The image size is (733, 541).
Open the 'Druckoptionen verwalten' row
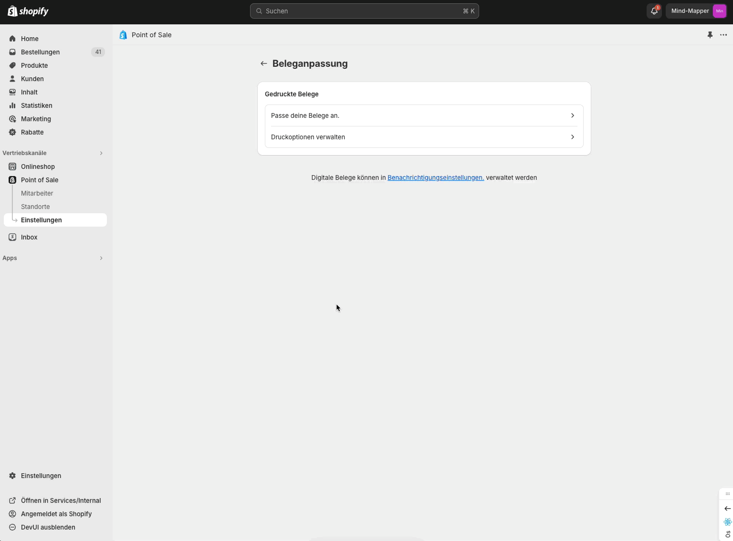point(424,137)
